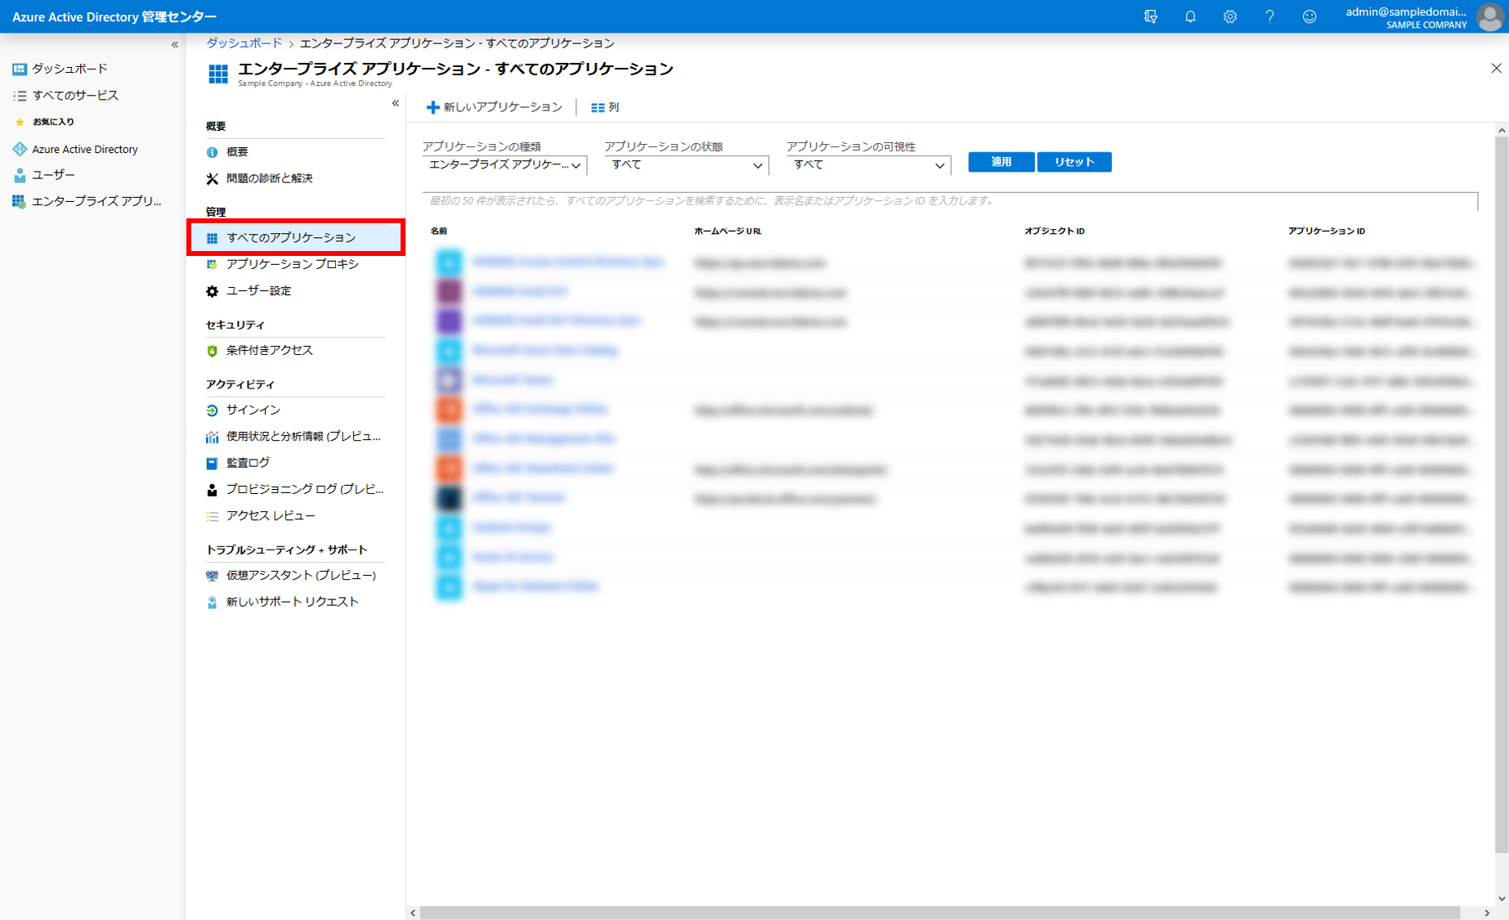The width and height of the screenshot is (1509, 920).
Task: Click the enterprise applications grid icon in blade header
Action: pyautogui.click(x=218, y=74)
